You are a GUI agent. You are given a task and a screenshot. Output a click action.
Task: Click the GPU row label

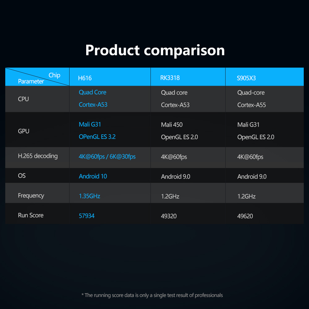[x=24, y=131]
